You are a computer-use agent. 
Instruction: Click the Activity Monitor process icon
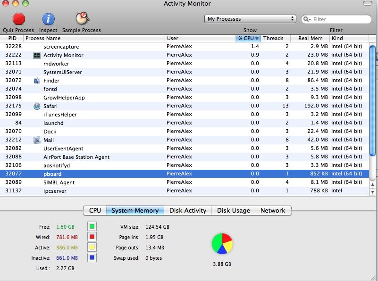pyautogui.click(x=37, y=55)
